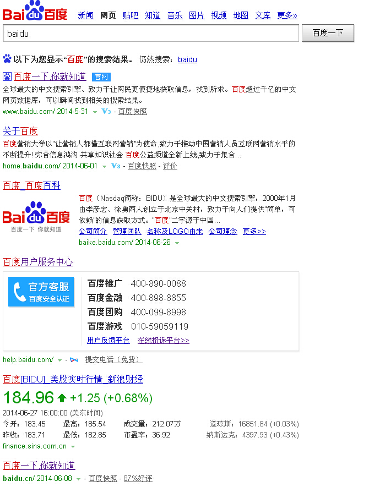This screenshot has width=369, height=487.
Task: Click the paw icon beside 以下为您显示
Action: click(7, 59)
